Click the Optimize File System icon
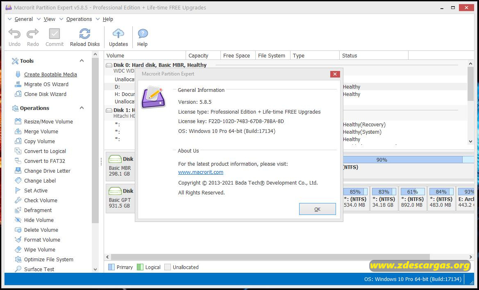Image resolution: width=479 pixels, height=290 pixels. point(18,259)
